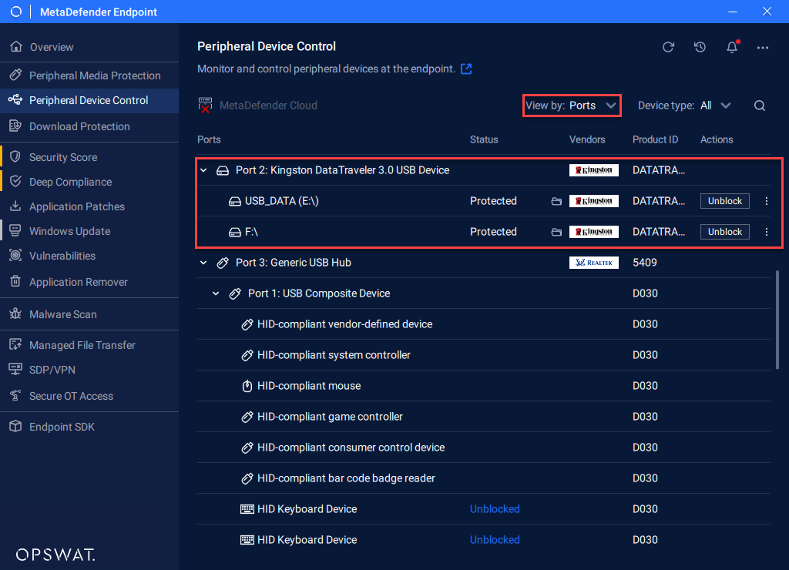The height and width of the screenshot is (570, 789).
Task: Click the Kingston logo in the Port 2 row
Action: point(594,170)
